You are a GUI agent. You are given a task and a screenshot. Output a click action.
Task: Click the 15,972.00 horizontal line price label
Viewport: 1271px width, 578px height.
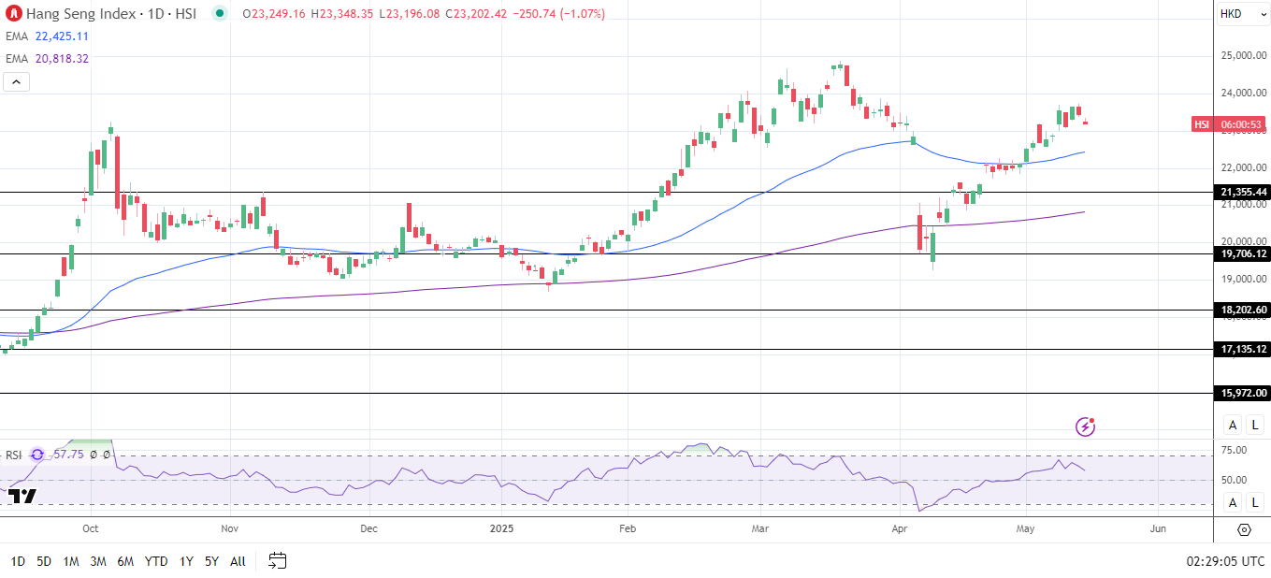tap(1243, 393)
